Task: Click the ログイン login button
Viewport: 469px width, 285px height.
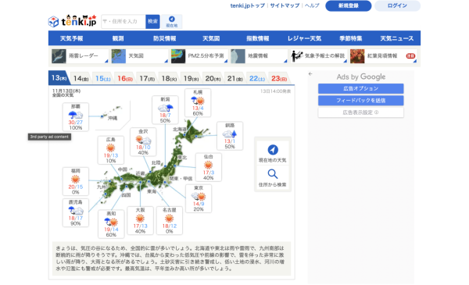Action: [x=397, y=5]
